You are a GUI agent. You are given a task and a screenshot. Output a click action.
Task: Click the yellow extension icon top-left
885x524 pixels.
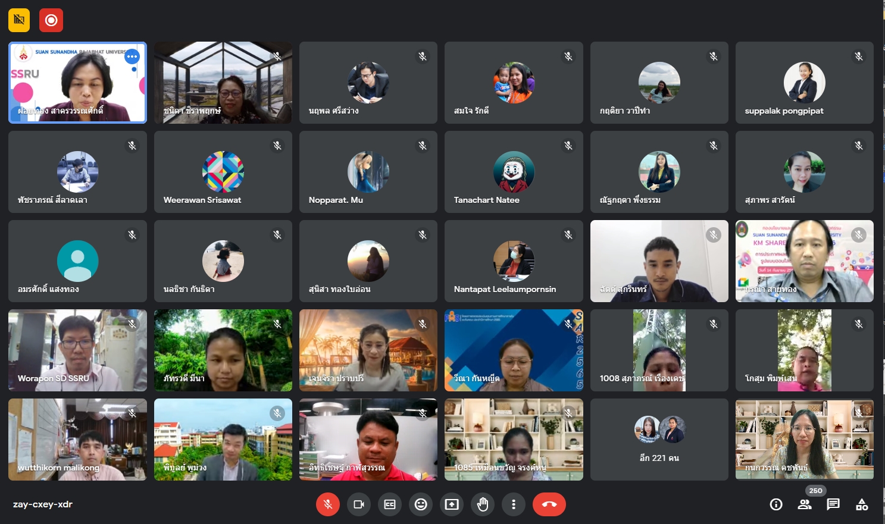click(19, 20)
